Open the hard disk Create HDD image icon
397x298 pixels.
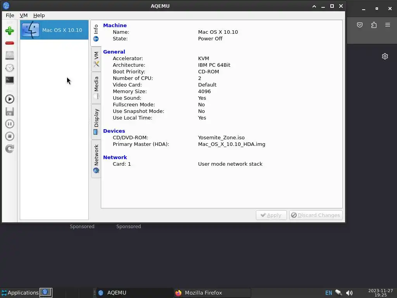(10, 55)
